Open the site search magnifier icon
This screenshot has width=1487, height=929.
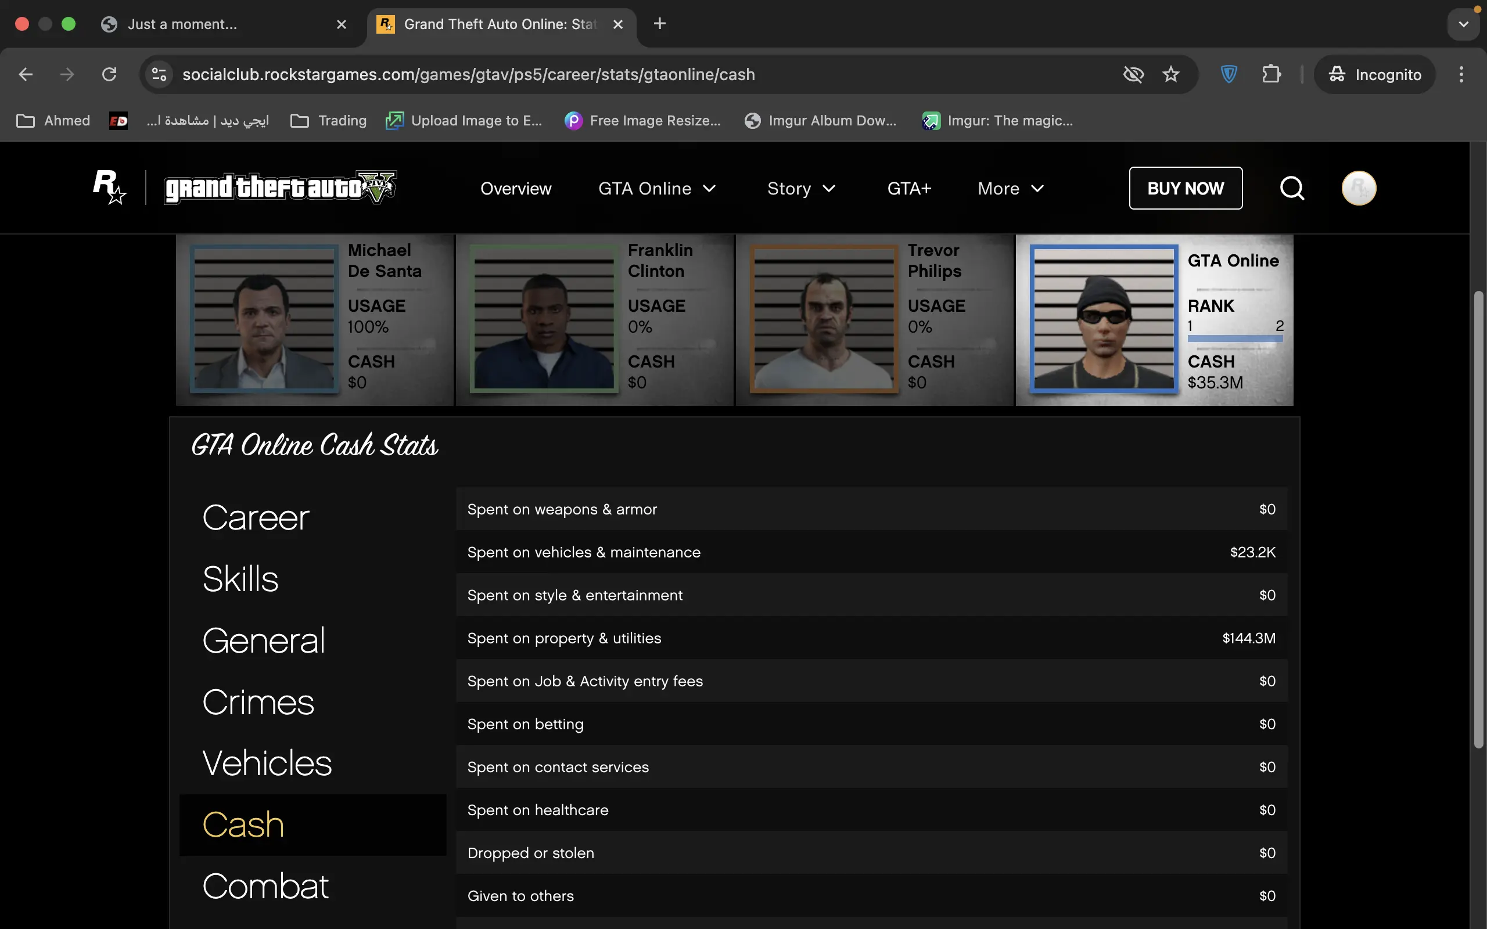coord(1292,188)
